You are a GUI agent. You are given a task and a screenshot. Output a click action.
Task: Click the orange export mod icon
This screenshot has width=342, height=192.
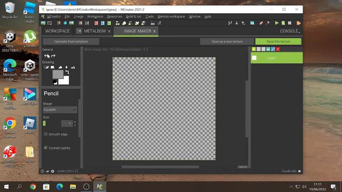(x=299, y=23)
